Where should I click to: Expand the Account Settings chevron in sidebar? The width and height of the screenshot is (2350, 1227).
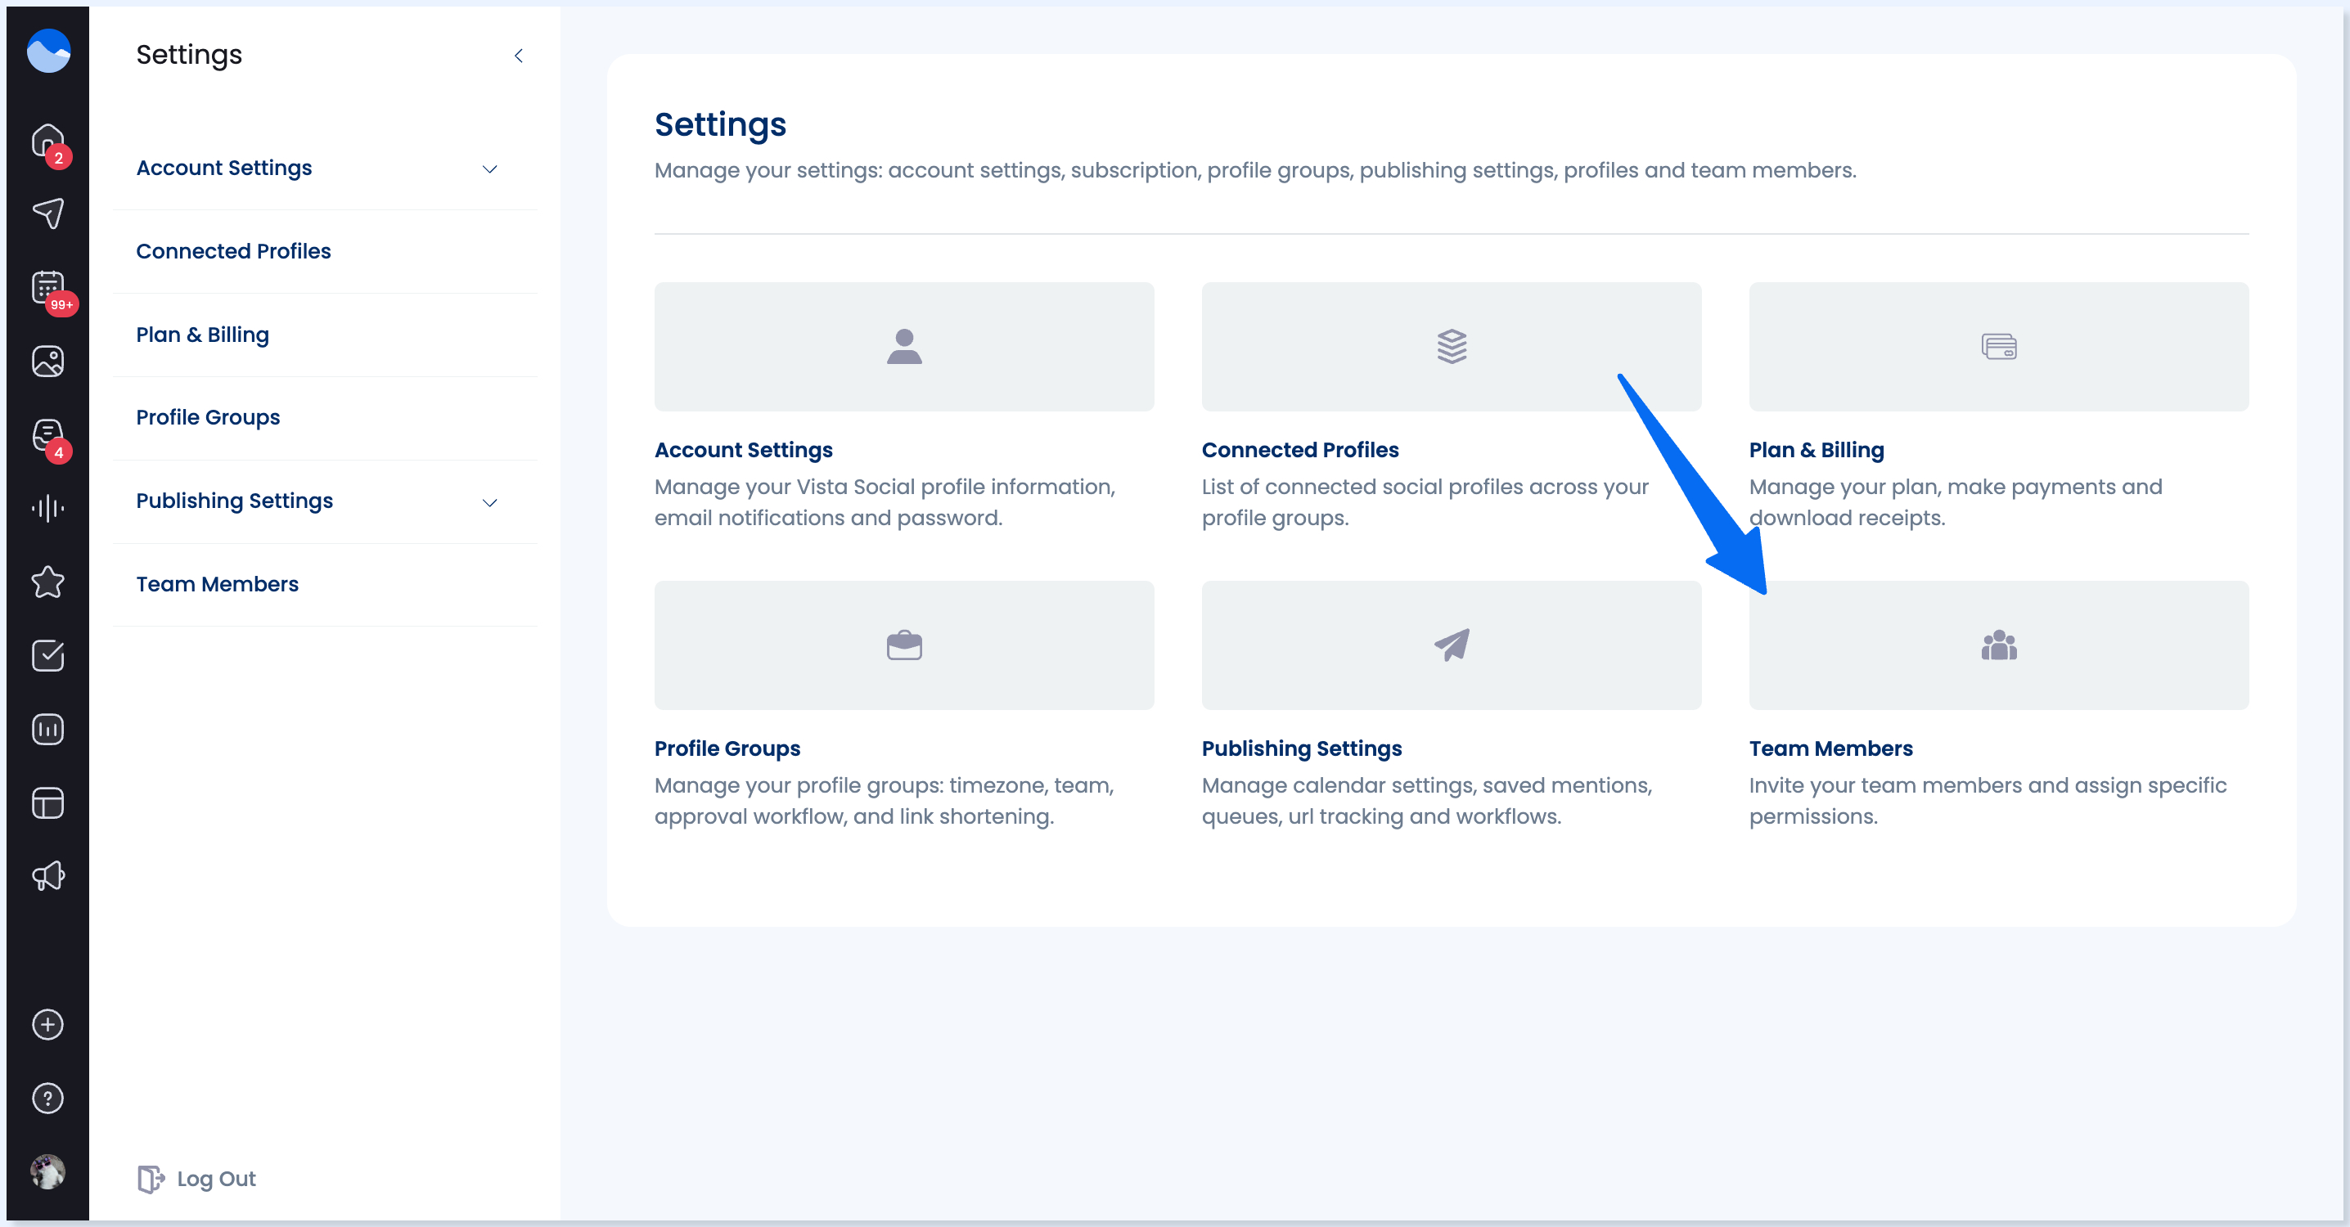click(490, 169)
